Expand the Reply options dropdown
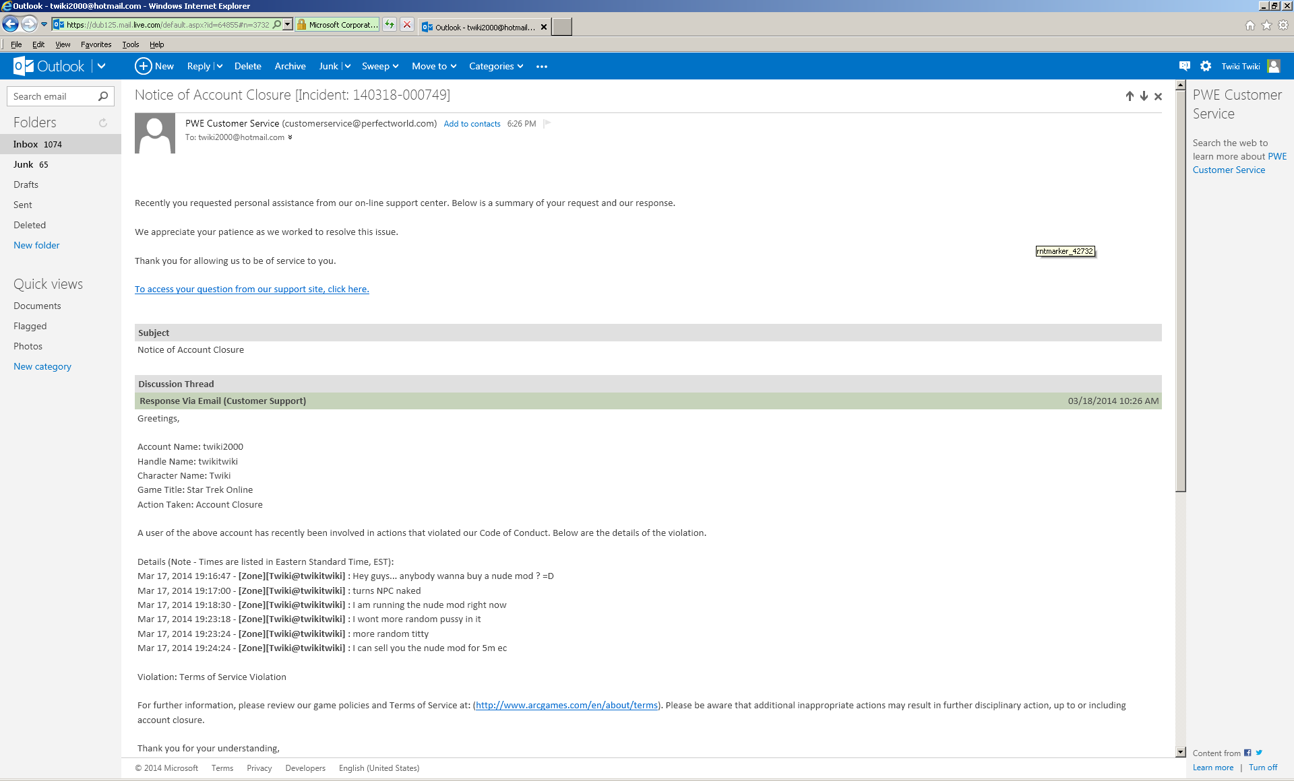Image resolution: width=1294 pixels, height=781 pixels. click(x=219, y=66)
